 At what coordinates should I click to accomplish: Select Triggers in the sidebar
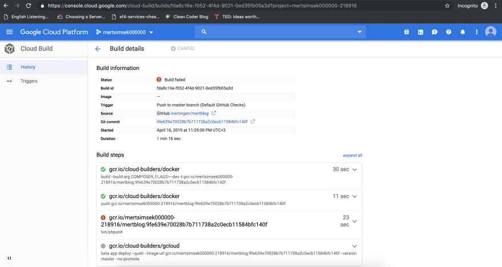click(x=44, y=81)
